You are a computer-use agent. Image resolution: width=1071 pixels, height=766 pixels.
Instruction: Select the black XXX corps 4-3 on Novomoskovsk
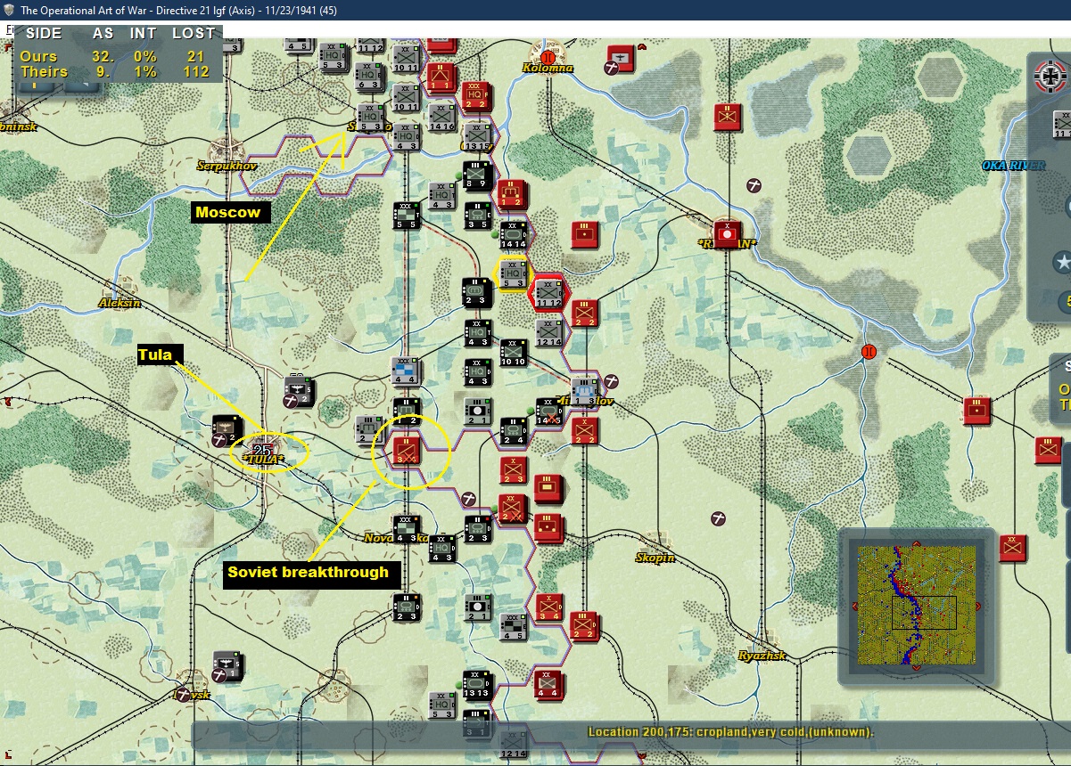coord(408,528)
